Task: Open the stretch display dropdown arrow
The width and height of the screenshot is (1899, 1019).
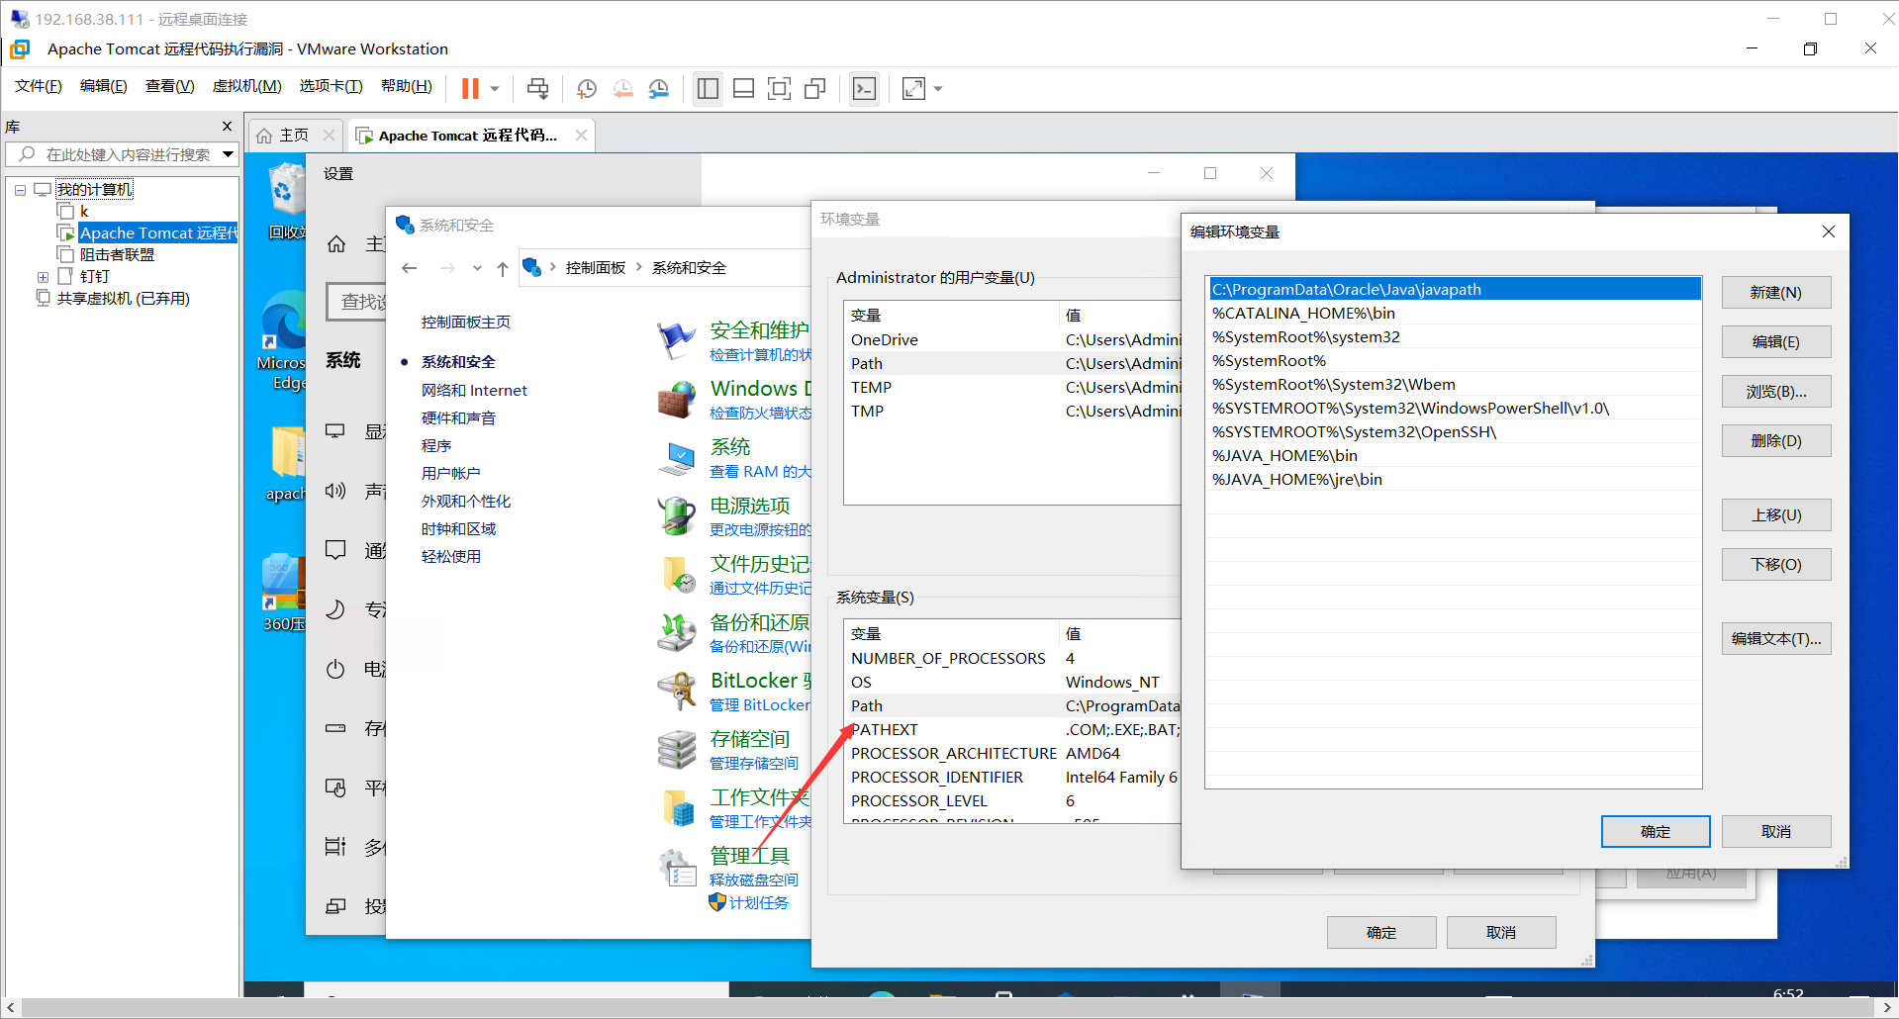Action: [938, 89]
